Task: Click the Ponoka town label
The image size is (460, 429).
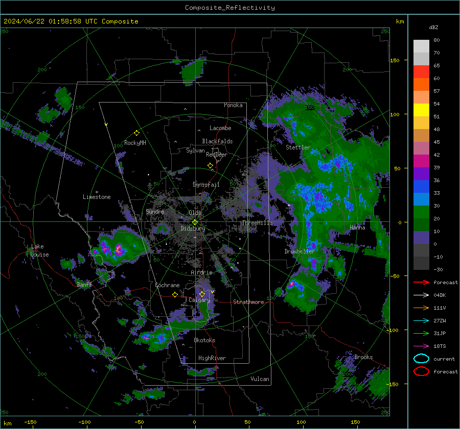Action: 233,106
